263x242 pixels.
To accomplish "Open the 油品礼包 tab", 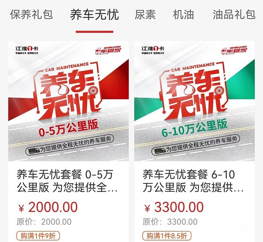I will tap(234, 14).
